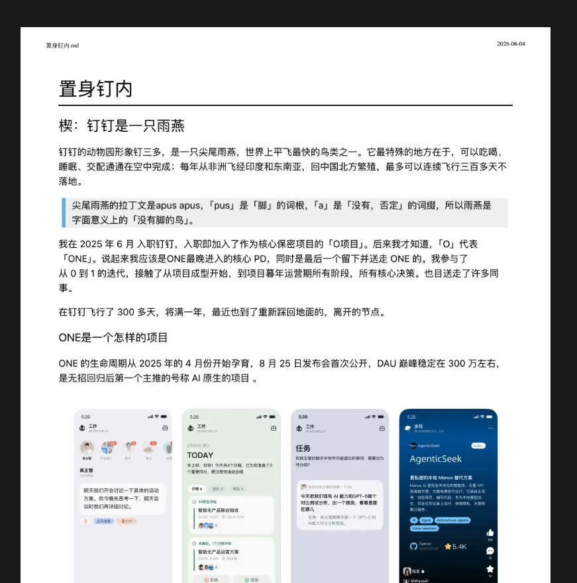
Task: Click the small AgenticSeek logo avatar
Action: coord(413,446)
